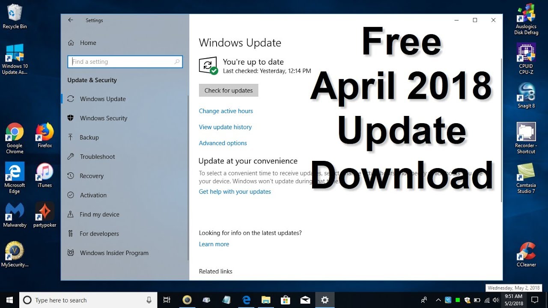
Task: Select the Recycle Bin desktop icon
Action: coord(15,17)
